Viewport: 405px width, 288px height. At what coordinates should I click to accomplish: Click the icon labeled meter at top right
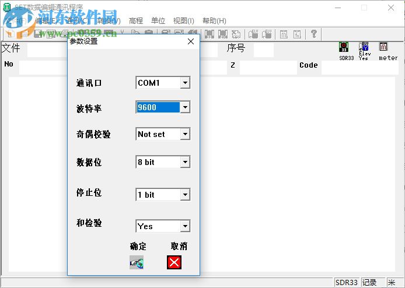[x=383, y=47]
